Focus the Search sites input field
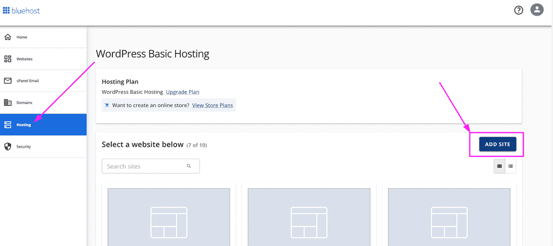The height and width of the screenshot is (246, 553). tap(151, 166)
